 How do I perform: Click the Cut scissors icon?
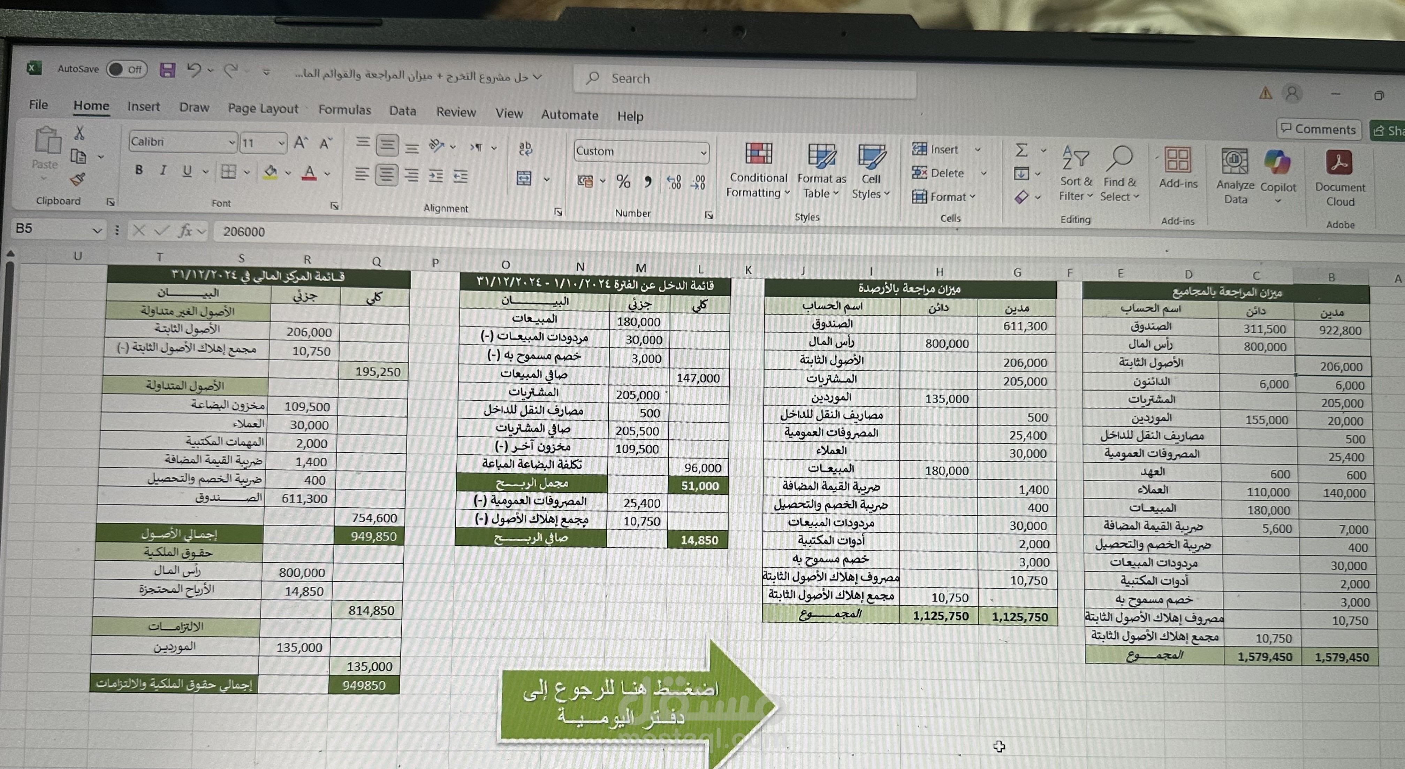(x=79, y=132)
